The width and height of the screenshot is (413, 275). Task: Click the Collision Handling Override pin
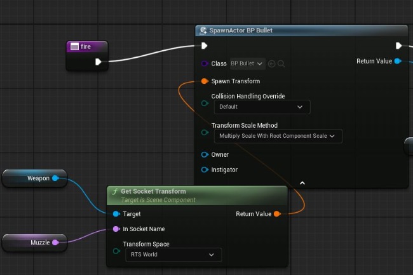(x=205, y=103)
